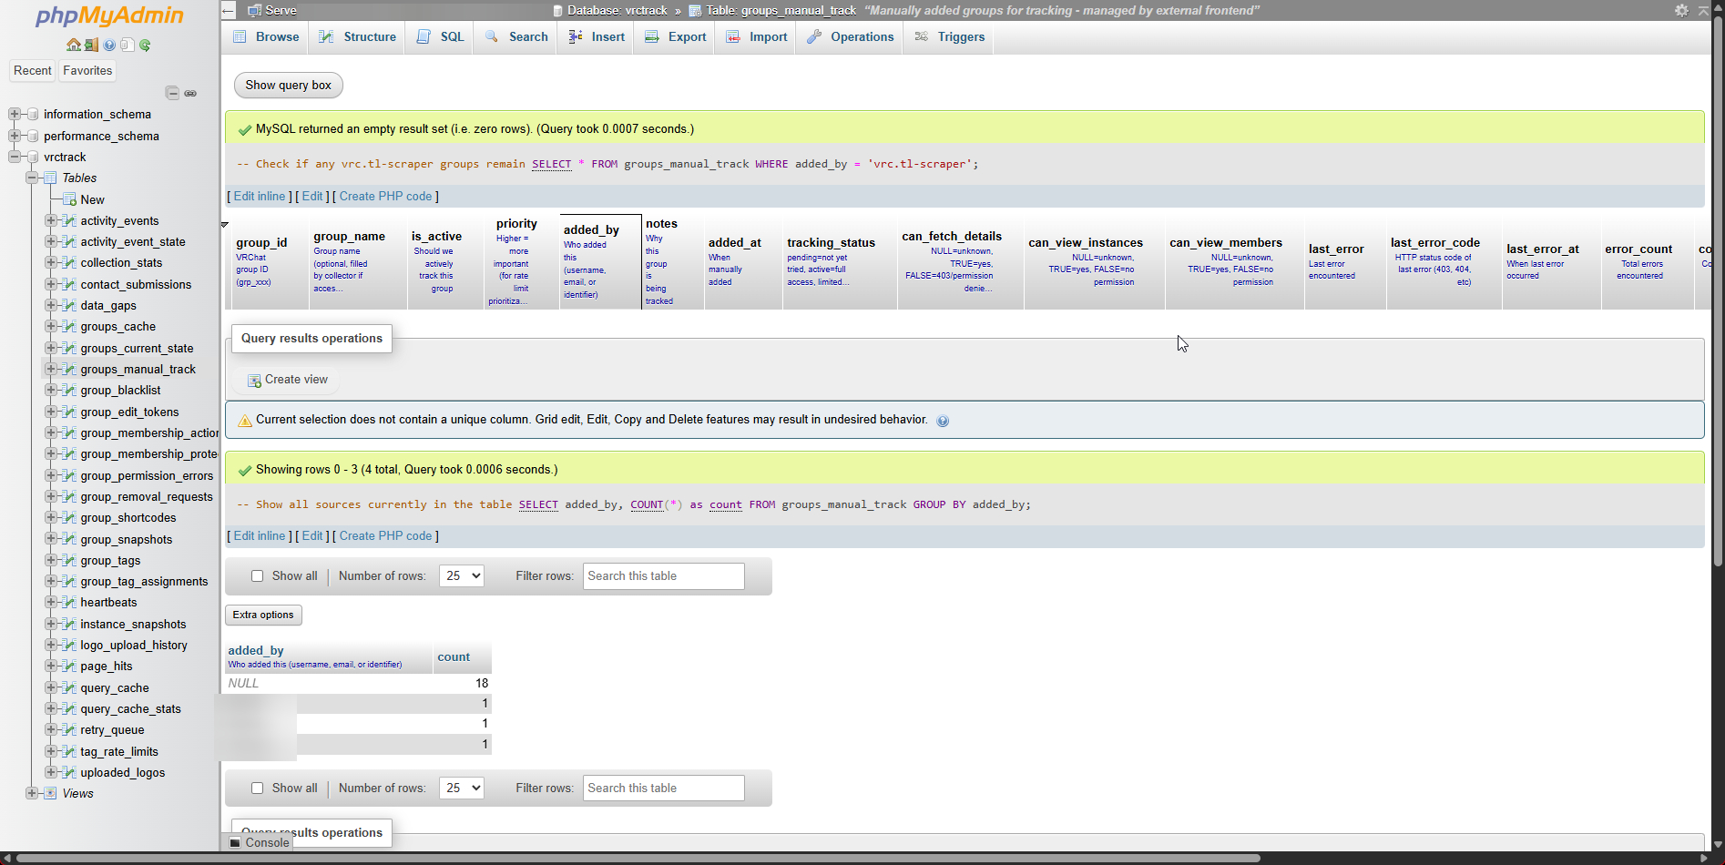The image size is (1725, 865).
Task: Click the Home icon under phpMyAdmin logo
Action: click(73, 45)
